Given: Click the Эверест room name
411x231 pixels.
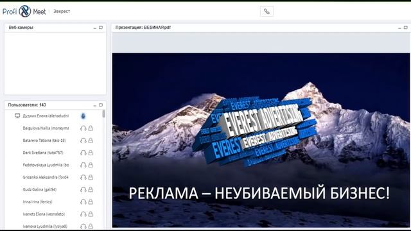Looking at the screenshot, I should (x=62, y=12).
